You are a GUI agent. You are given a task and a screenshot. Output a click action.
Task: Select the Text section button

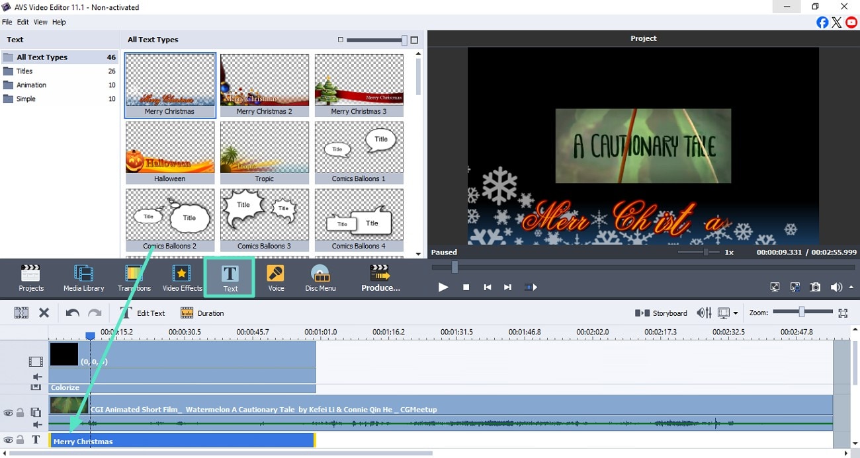[230, 278]
